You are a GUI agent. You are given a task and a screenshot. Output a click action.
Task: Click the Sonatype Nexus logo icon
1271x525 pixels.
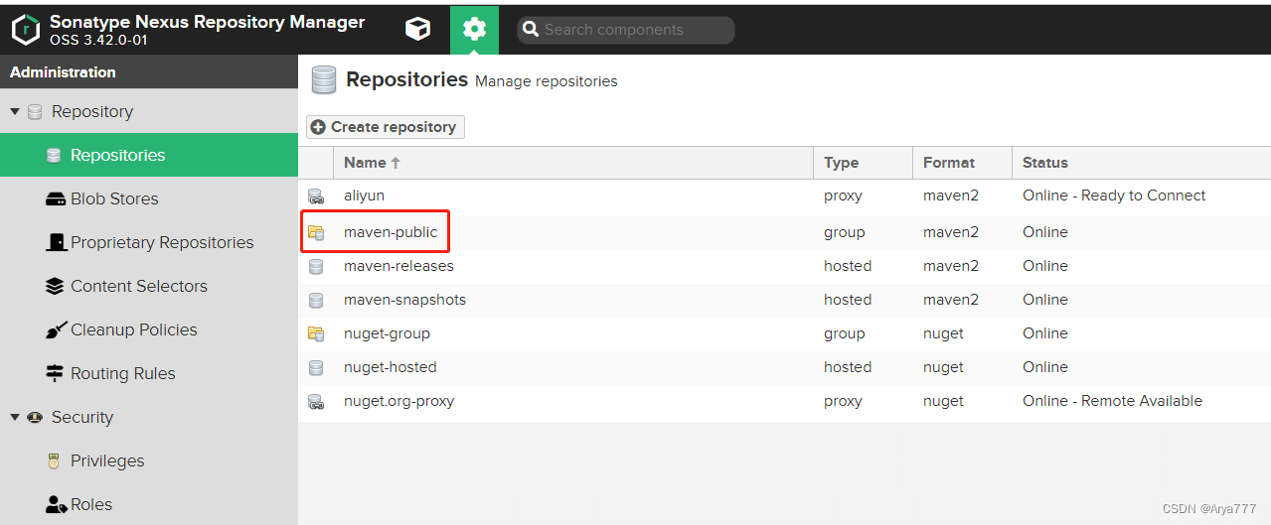(x=25, y=30)
